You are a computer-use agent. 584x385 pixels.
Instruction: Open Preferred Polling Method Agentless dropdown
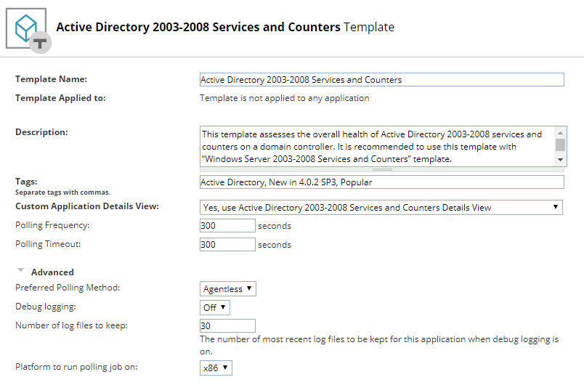(228, 289)
